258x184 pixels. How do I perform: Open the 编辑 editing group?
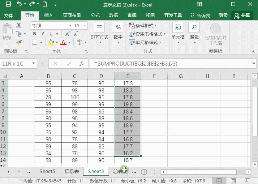[194, 34]
